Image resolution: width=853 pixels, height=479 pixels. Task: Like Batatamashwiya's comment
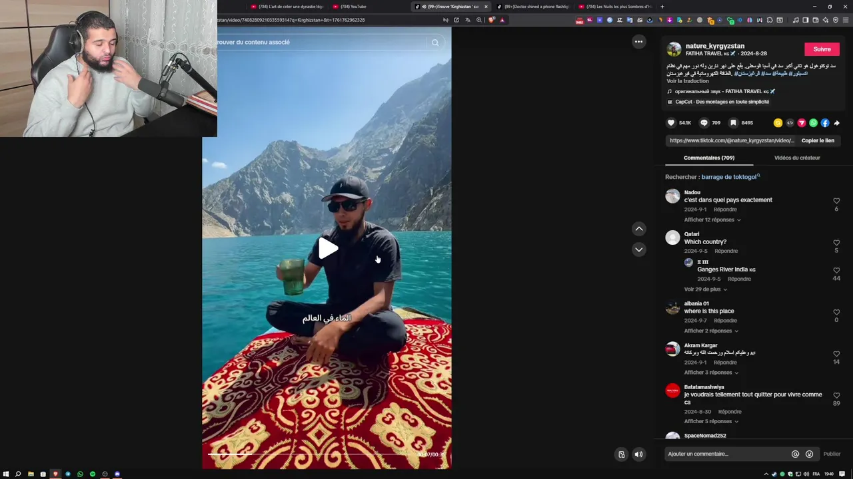tap(836, 396)
